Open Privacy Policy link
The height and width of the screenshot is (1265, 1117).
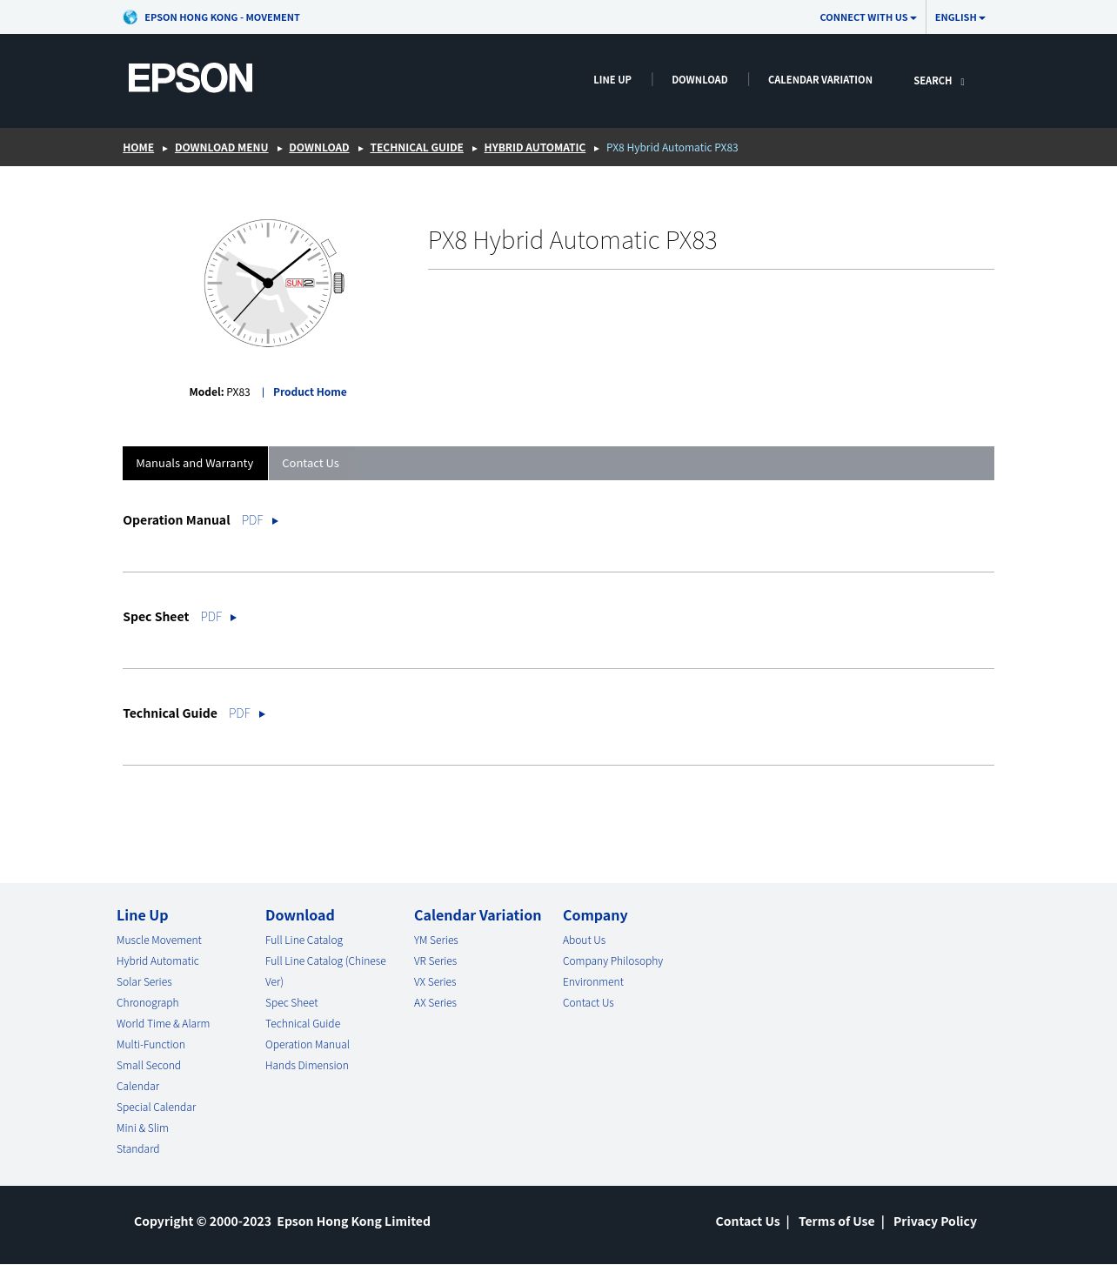tap(935, 1221)
